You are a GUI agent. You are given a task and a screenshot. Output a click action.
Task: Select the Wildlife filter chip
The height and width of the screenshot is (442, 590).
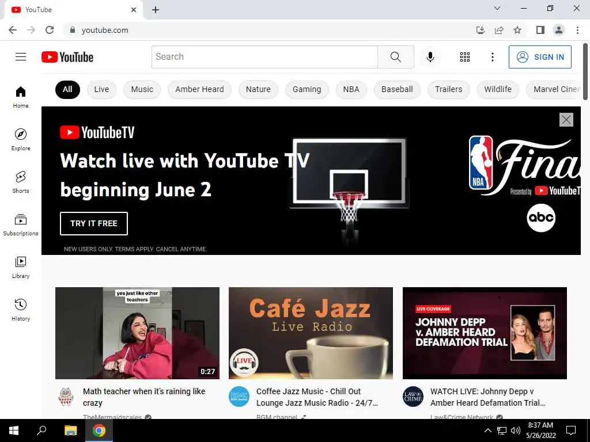pos(498,89)
